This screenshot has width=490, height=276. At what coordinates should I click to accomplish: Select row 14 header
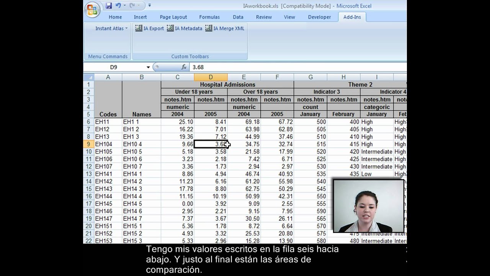89,181
